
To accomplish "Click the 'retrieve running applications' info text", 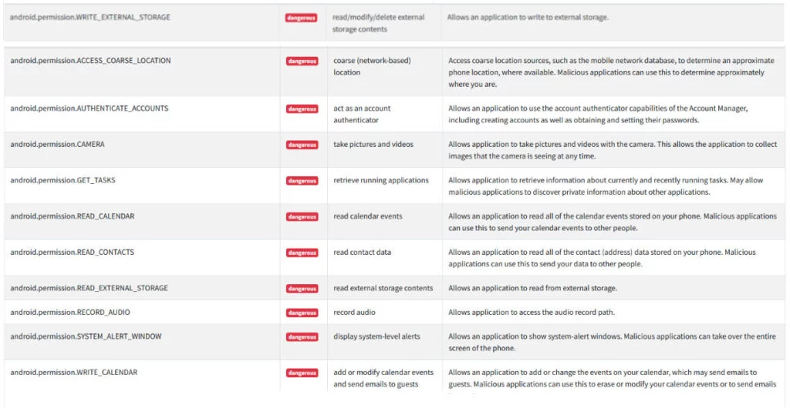I will pyautogui.click(x=381, y=180).
